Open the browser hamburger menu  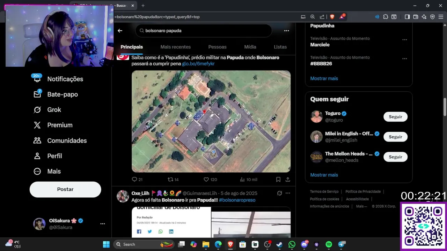441,17
